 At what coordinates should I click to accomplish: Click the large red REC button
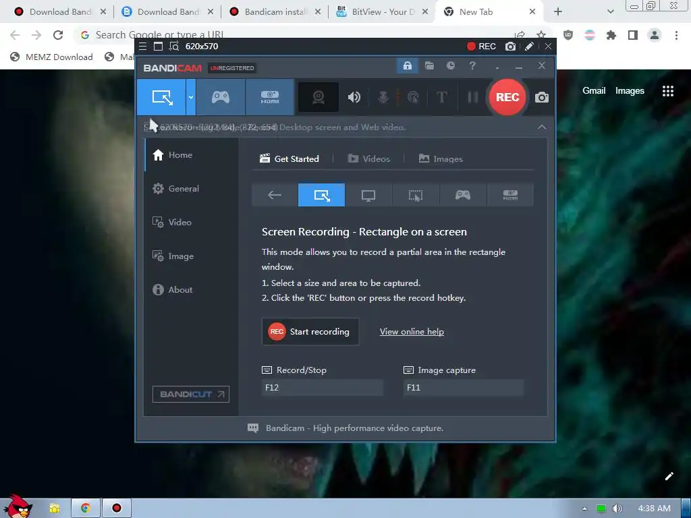(507, 97)
